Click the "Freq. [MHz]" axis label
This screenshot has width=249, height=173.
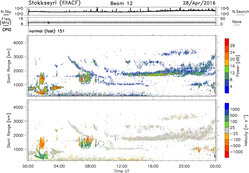click(6, 21)
